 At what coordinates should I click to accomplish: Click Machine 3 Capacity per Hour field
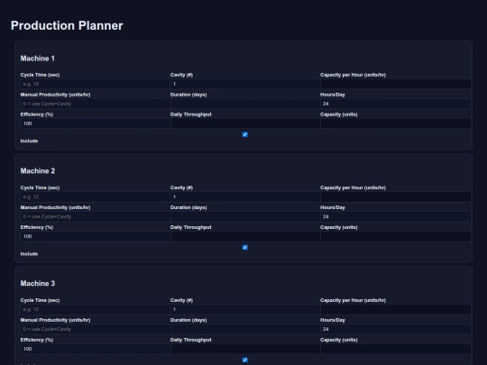[396, 309]
